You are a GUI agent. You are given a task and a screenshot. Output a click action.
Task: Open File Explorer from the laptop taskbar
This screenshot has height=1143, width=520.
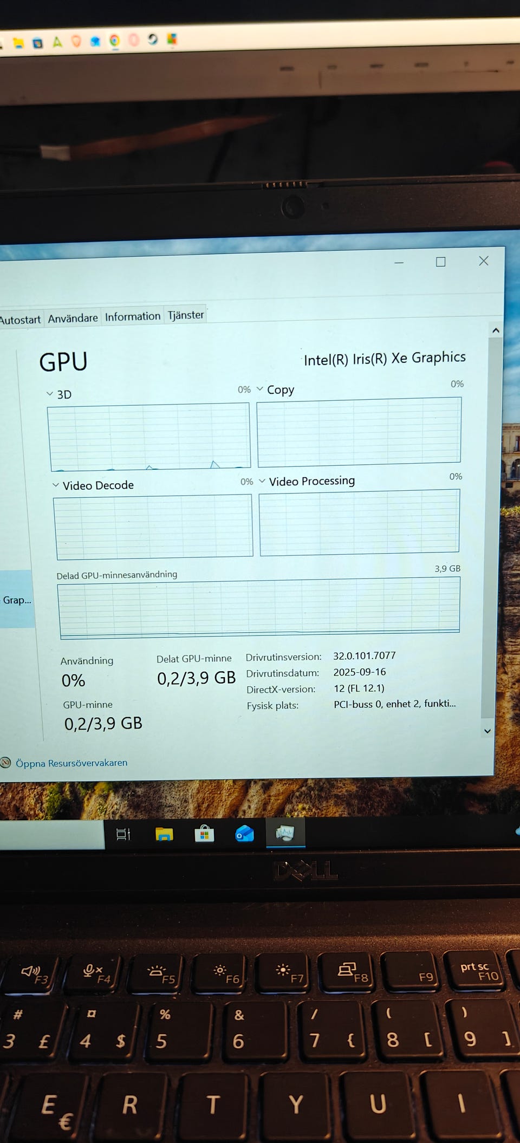164,834
